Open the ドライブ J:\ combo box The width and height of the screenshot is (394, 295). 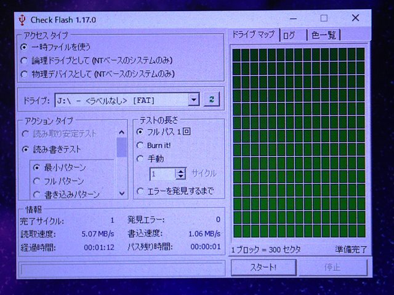click(x=127, y=100)
